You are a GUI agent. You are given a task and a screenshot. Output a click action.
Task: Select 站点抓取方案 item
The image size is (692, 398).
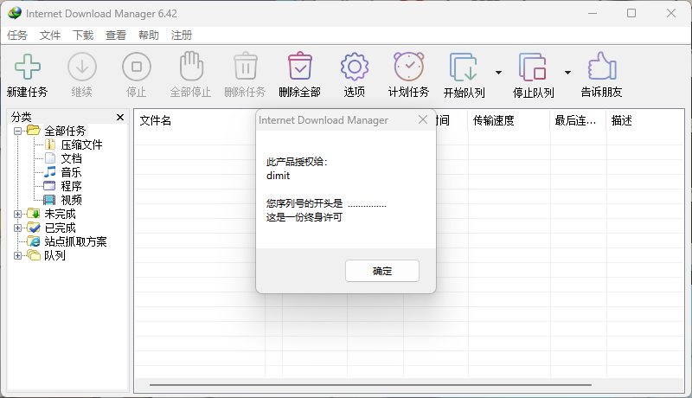75,241
